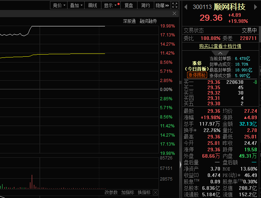Image resolution: width=261 pixels, height=198 pixels.
Task: Click 换指标 to switch the indicator
Action: [144, 193]
